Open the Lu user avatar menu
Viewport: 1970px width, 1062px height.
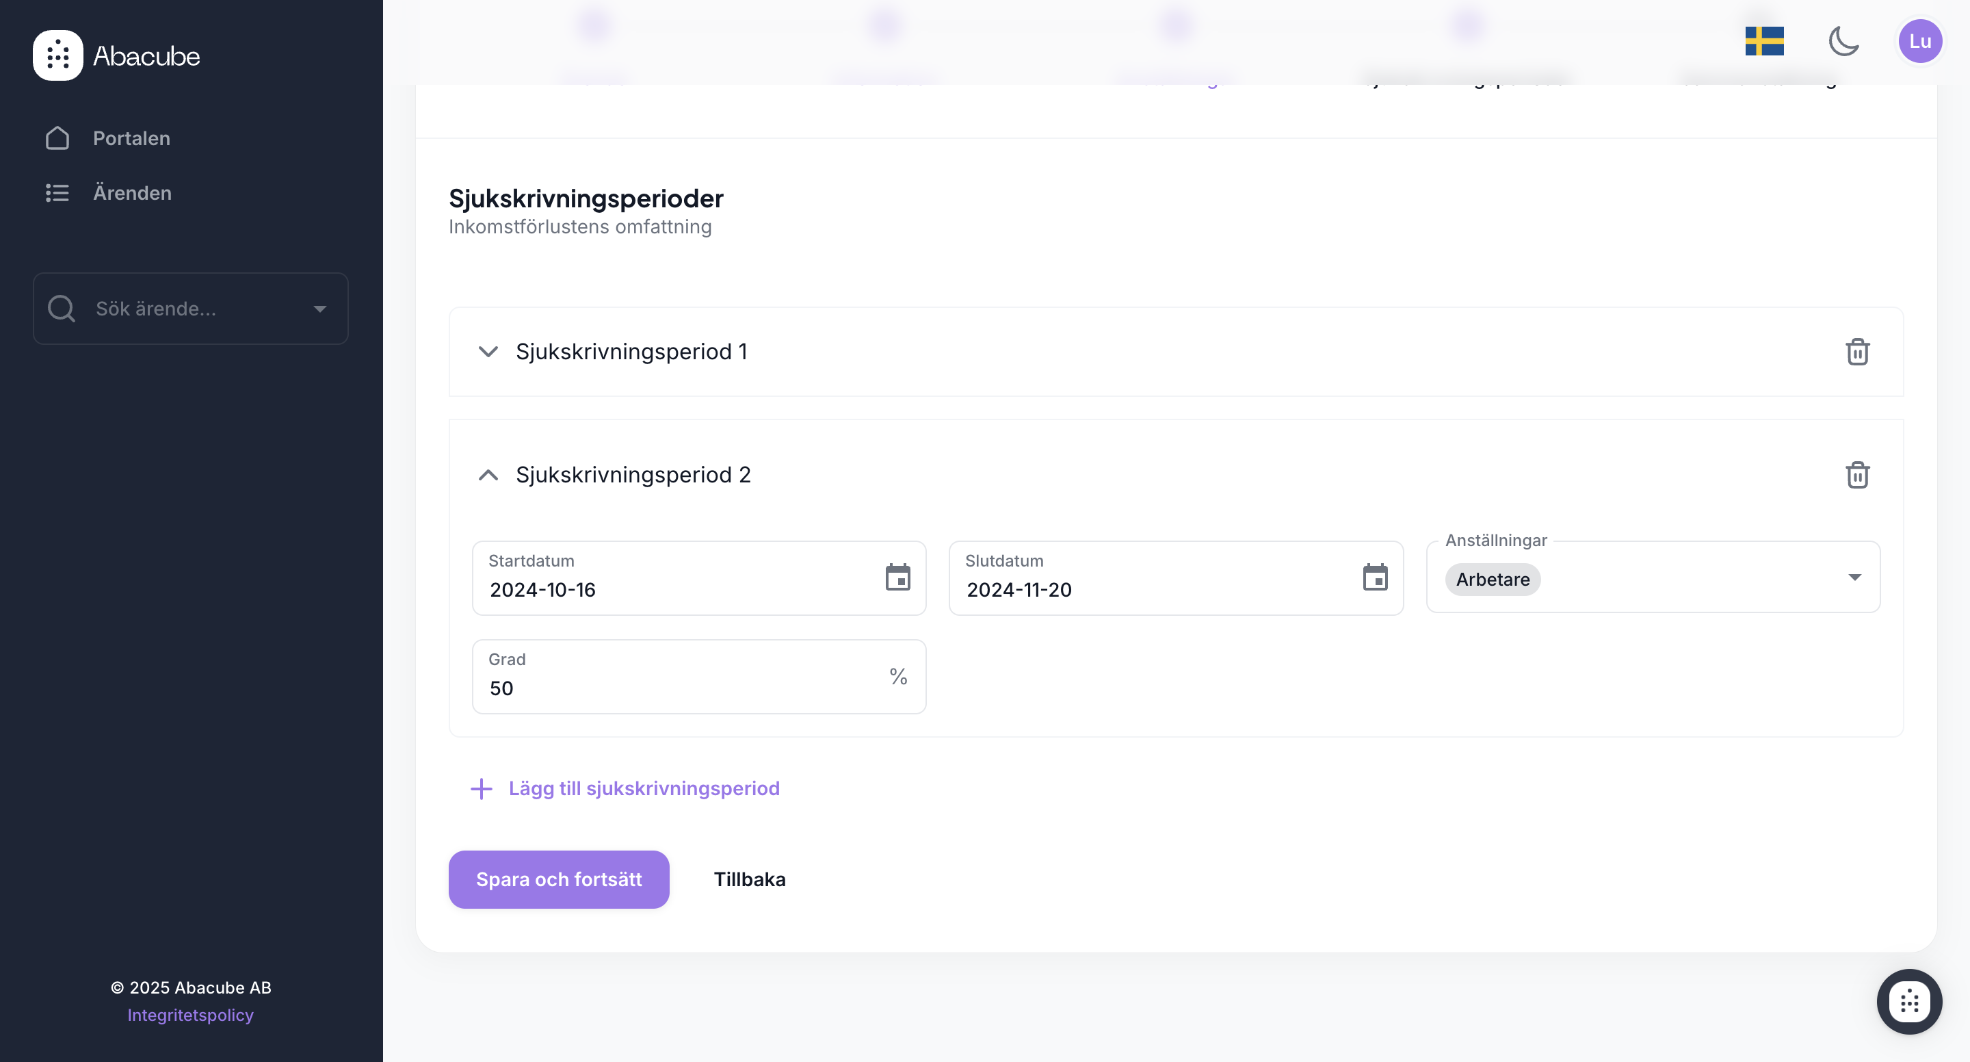(x=1919, y=41)
